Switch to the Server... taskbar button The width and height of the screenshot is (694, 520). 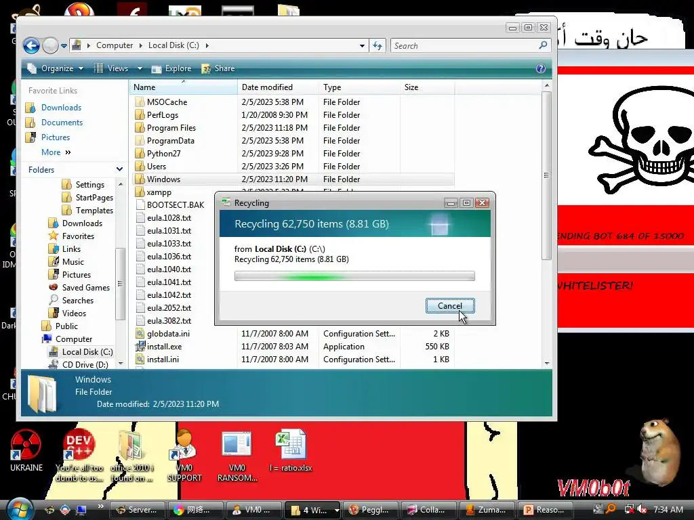point(138,510)
